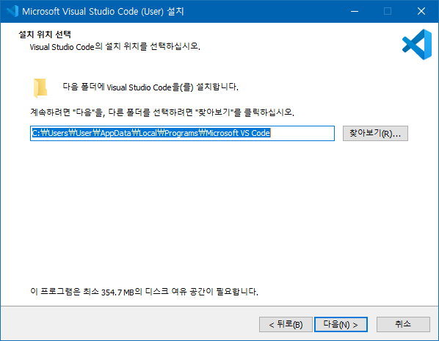
Task: Click the yellow folder icon
Action: [40, 88]
